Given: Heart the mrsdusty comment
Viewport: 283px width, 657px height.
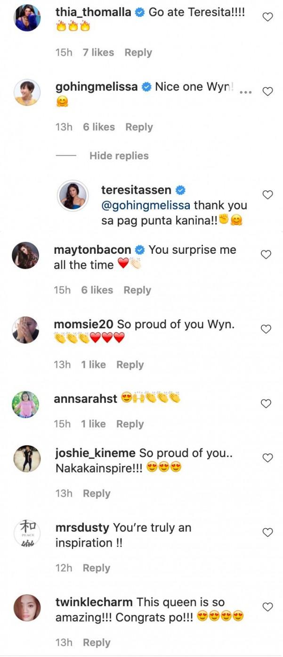Looking at the screenshot, I should (267, 532).
